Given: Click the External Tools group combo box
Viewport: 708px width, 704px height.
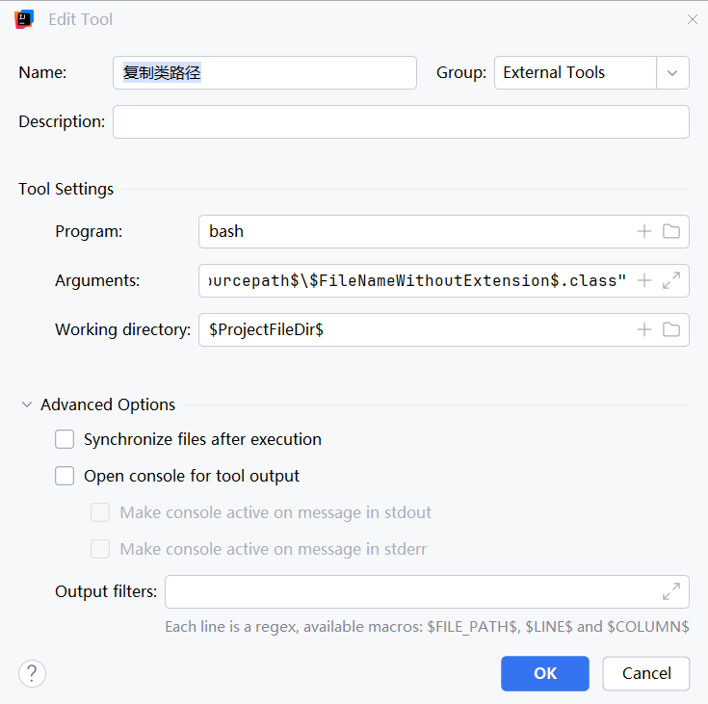Looking at the screenshot, I should click(575, 72).
